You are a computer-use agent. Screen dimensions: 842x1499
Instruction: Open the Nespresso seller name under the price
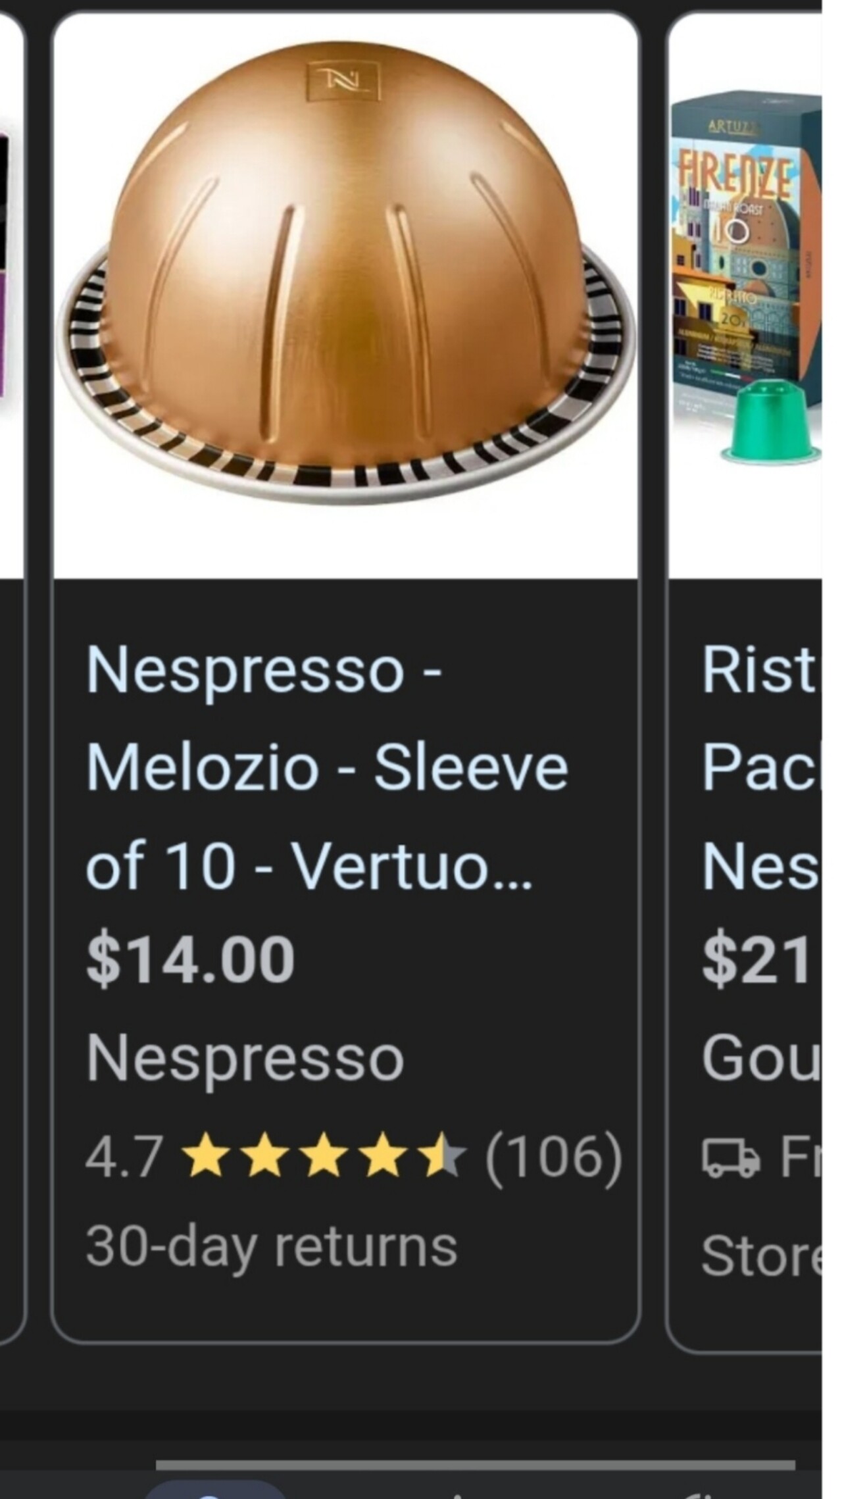coord(245,1059)
